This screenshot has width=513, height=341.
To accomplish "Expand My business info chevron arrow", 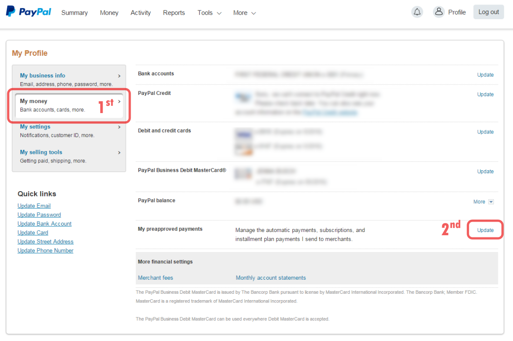I will click(119, 76).
